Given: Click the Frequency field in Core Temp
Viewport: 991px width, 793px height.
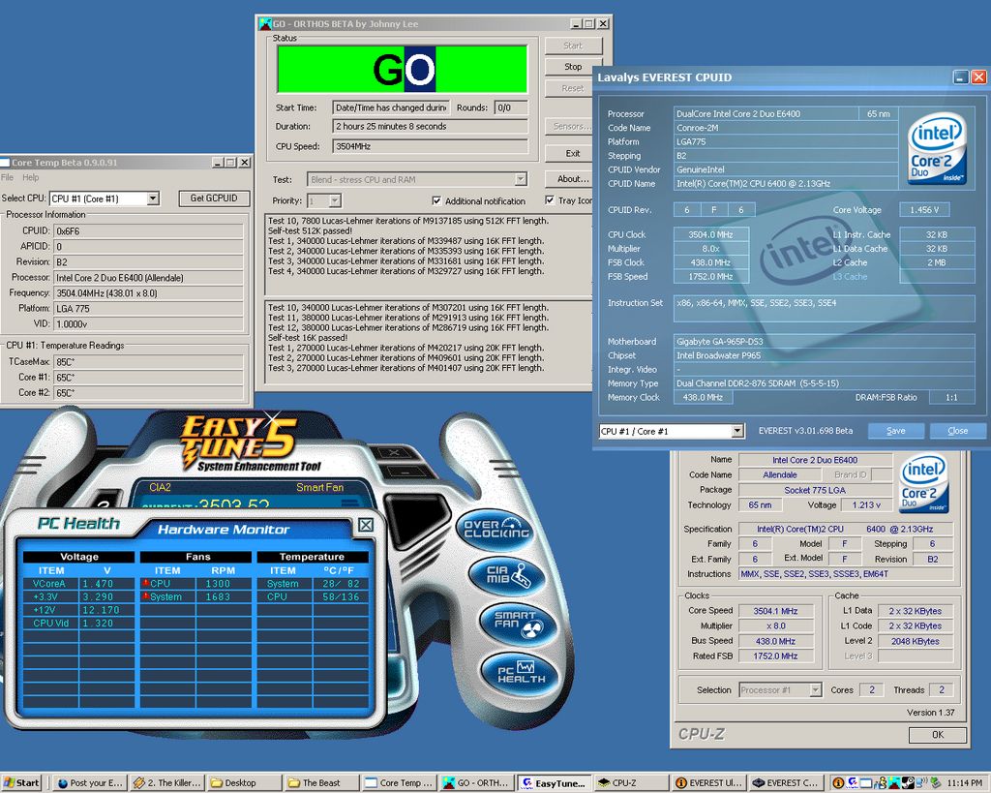Looking at the screenshot, I should (x=148, y=293).
